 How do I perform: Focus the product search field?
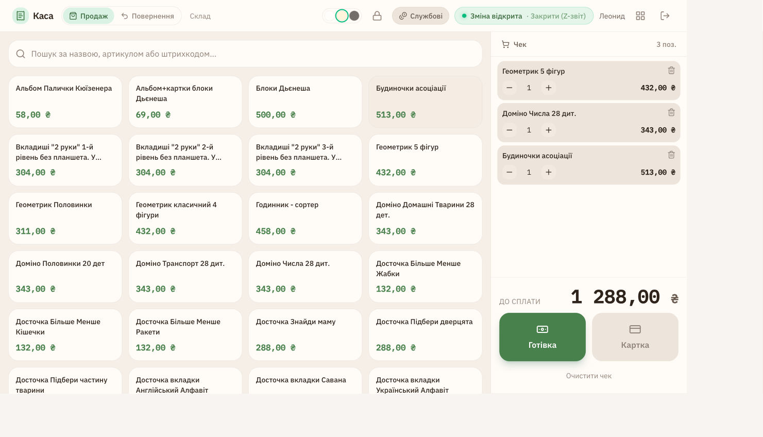coord(245,54)
